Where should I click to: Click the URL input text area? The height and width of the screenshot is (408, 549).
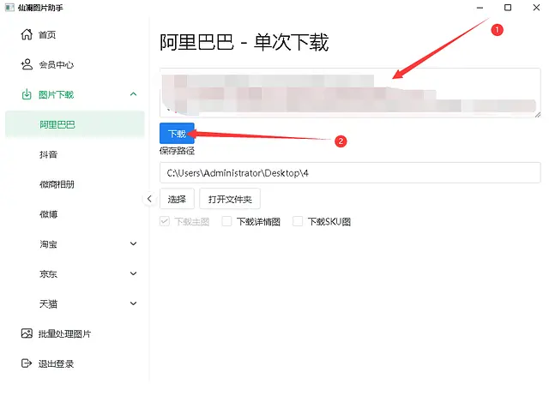point(350,93)
